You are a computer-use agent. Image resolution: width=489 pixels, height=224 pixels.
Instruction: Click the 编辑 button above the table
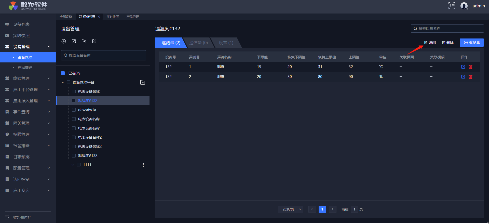(430, 43)
